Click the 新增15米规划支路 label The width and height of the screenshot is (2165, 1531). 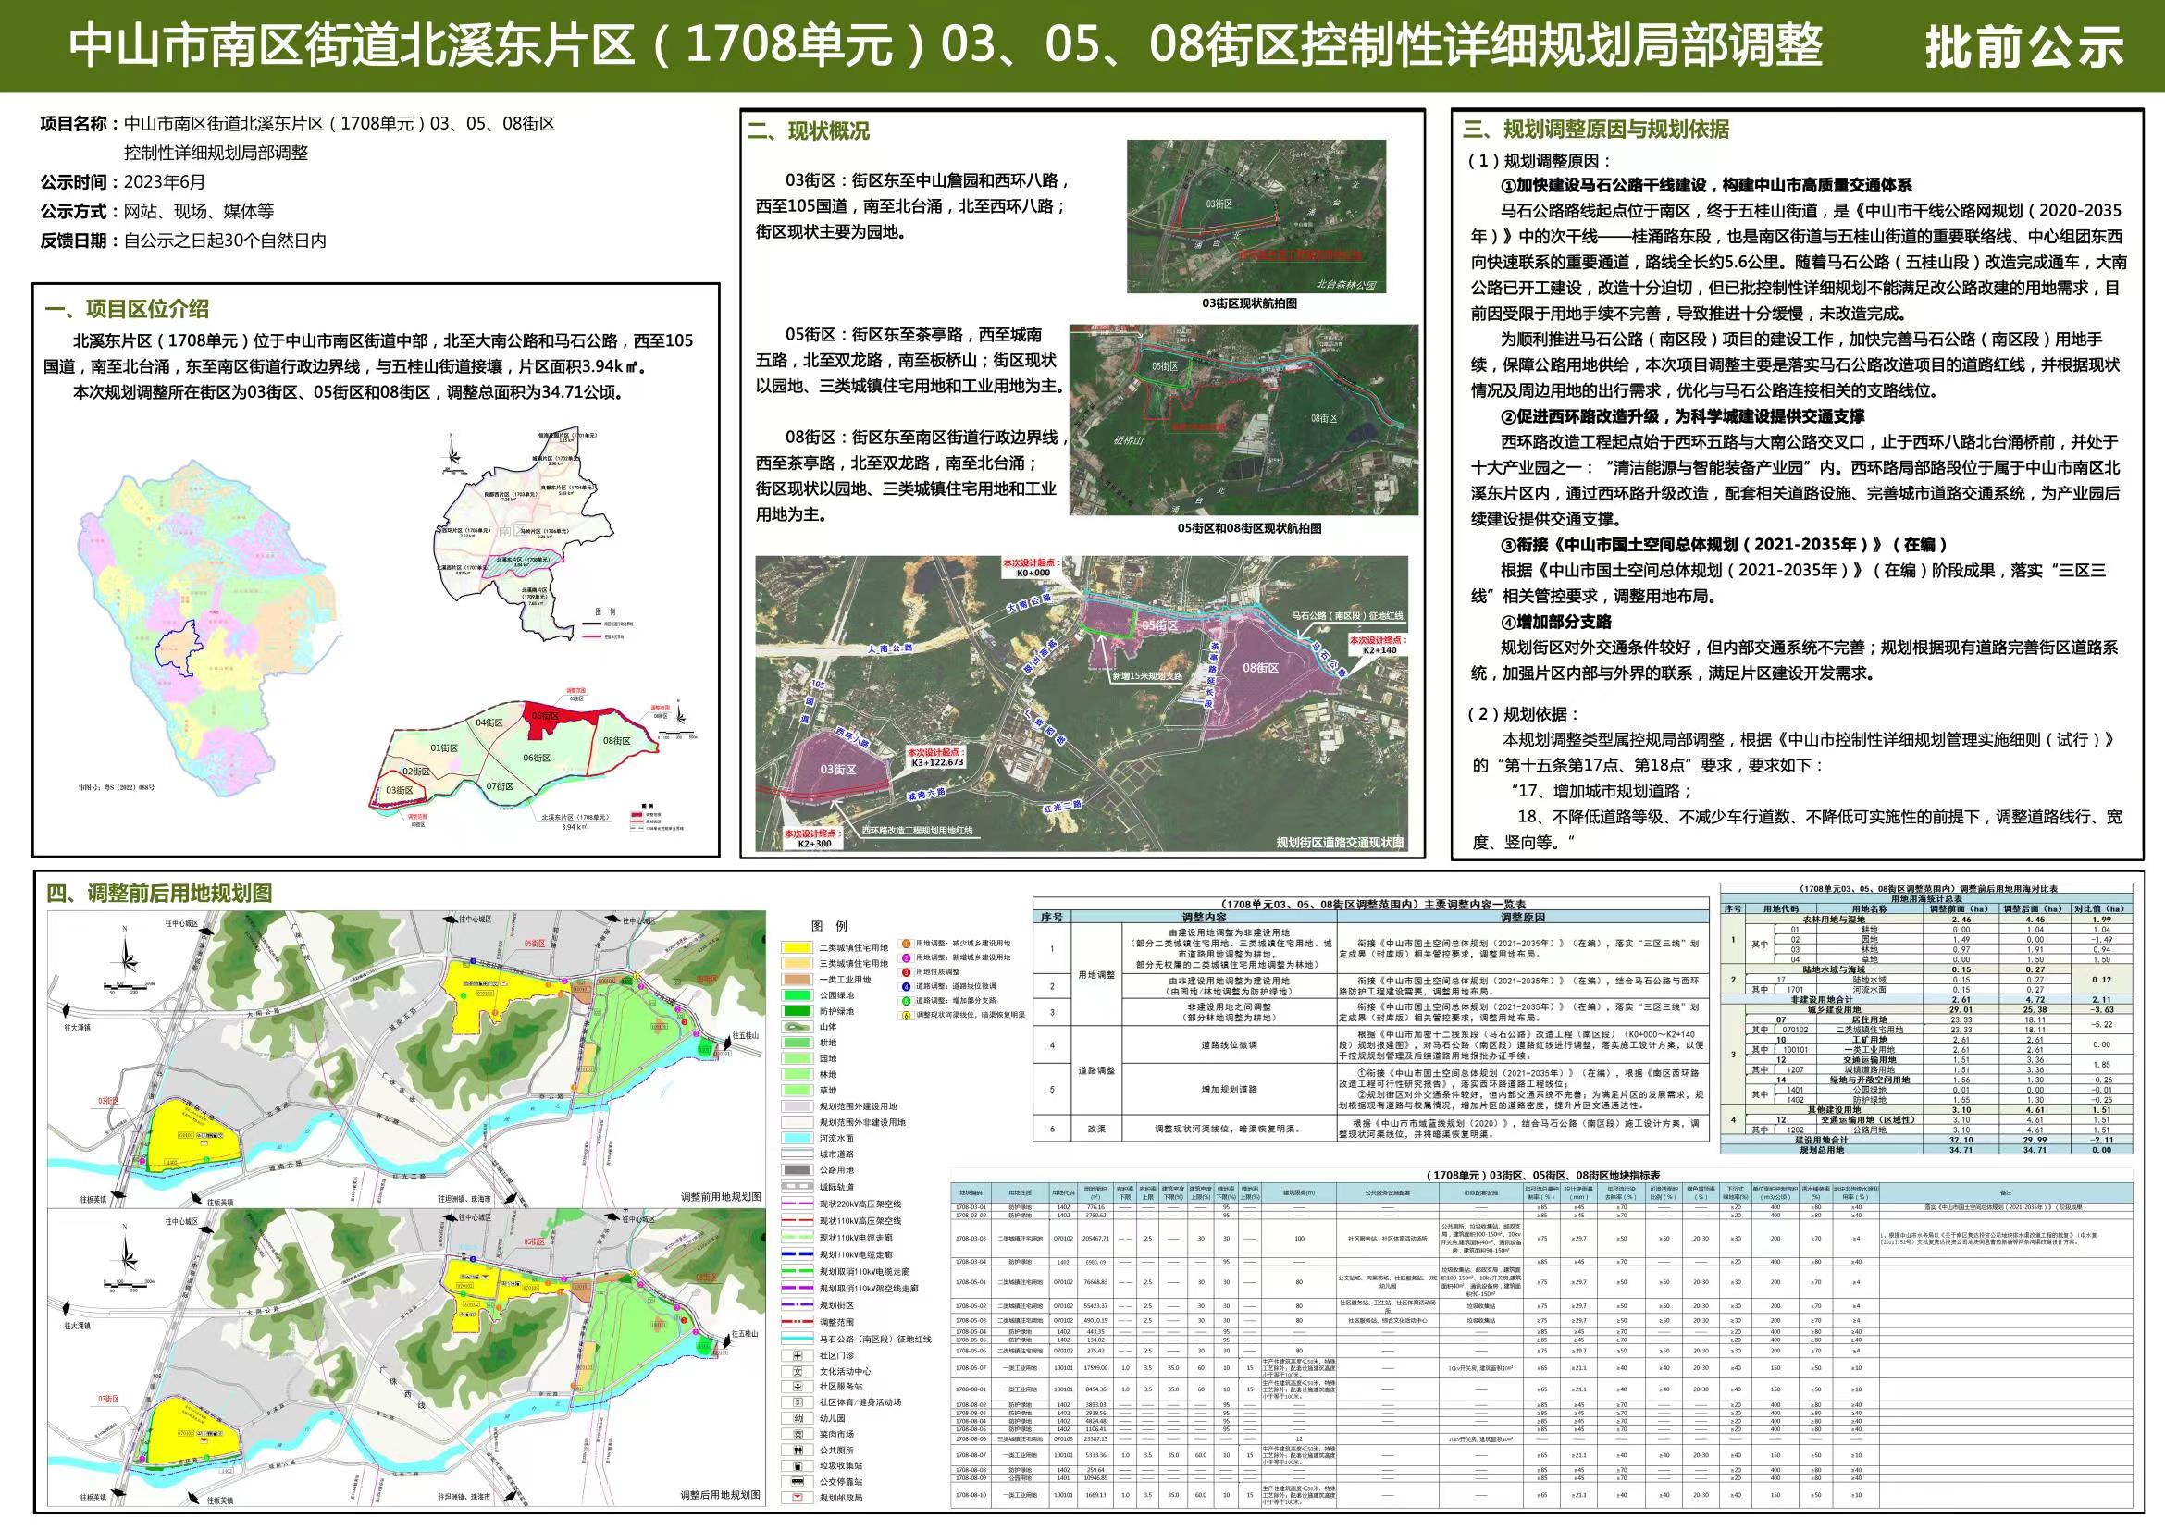(1145, 676)
